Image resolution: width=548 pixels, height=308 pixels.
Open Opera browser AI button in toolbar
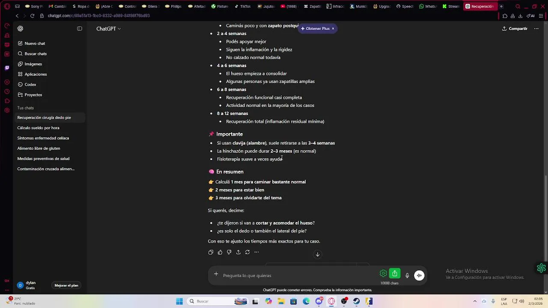pos(530,16)
